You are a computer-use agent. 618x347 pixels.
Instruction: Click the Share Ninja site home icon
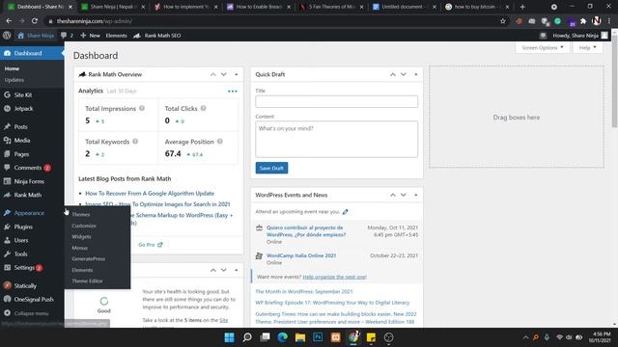coord(21,36)
